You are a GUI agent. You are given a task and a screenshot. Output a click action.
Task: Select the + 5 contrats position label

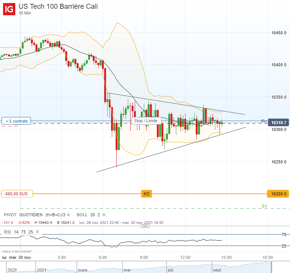click(x=16, y=121)
